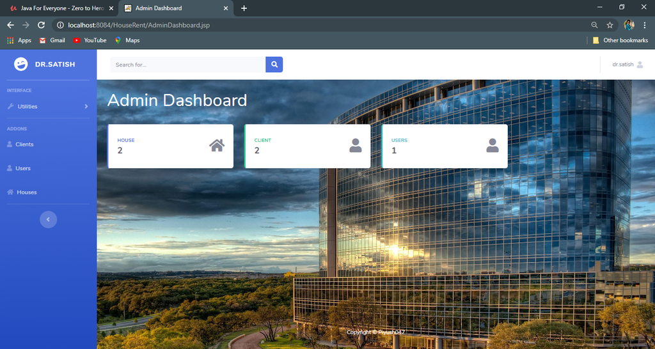Click the home icon beside Houses
The height and width of the screenshot is (349, 655).
coord(10,192)
